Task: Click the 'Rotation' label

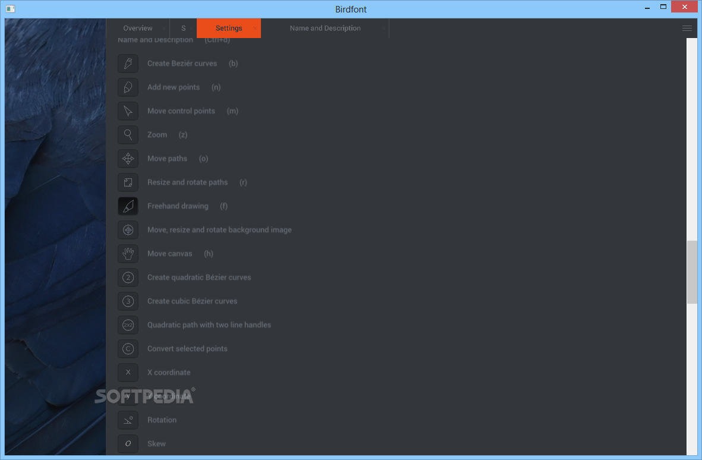Action: click(162, 420)
